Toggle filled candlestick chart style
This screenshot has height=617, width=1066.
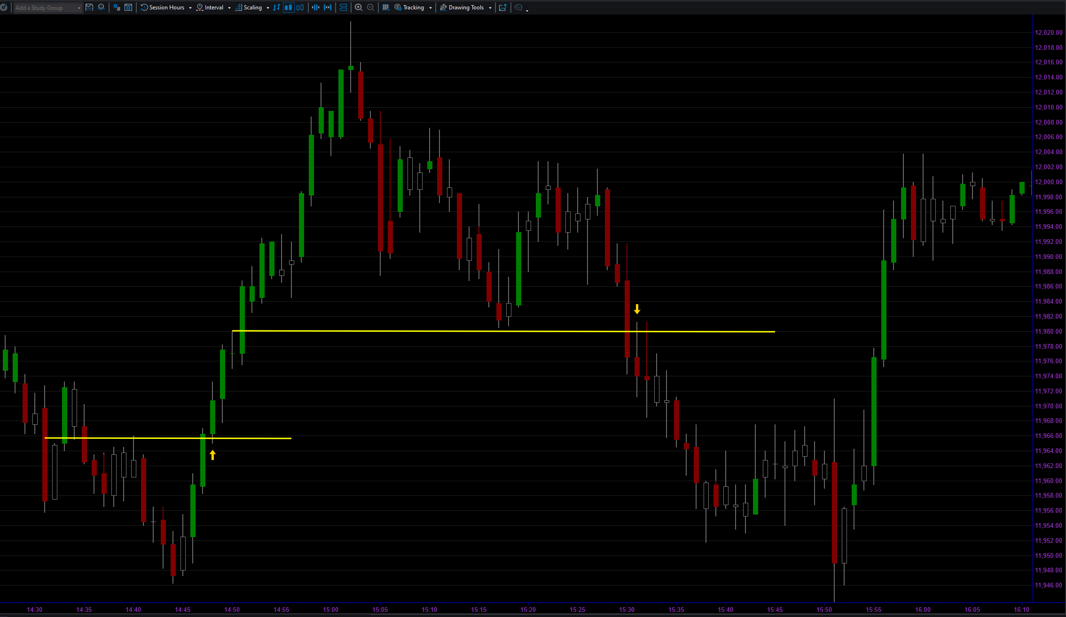(288, 8)
